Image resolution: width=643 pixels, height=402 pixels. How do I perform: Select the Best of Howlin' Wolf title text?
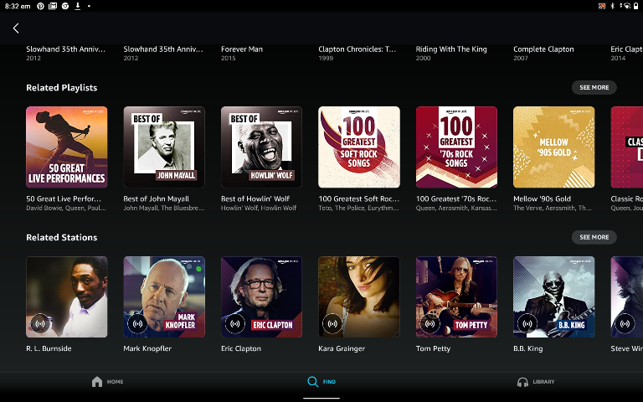[x=255, y=199]
